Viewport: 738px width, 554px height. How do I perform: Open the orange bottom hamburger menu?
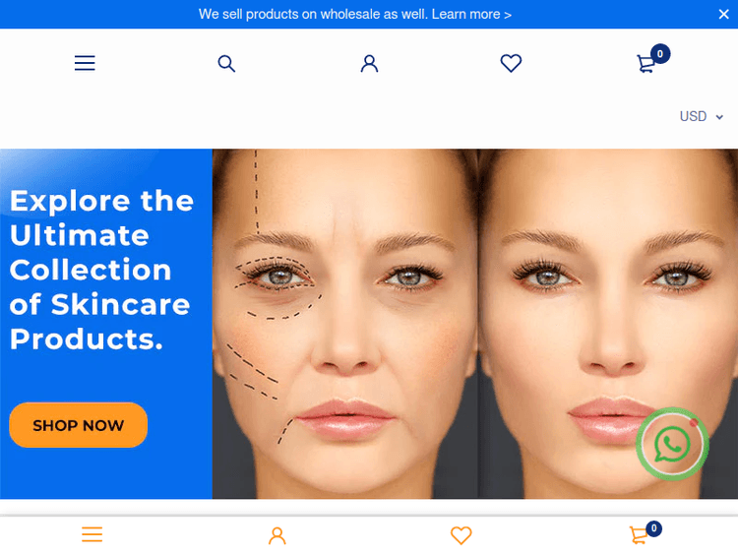92,534
